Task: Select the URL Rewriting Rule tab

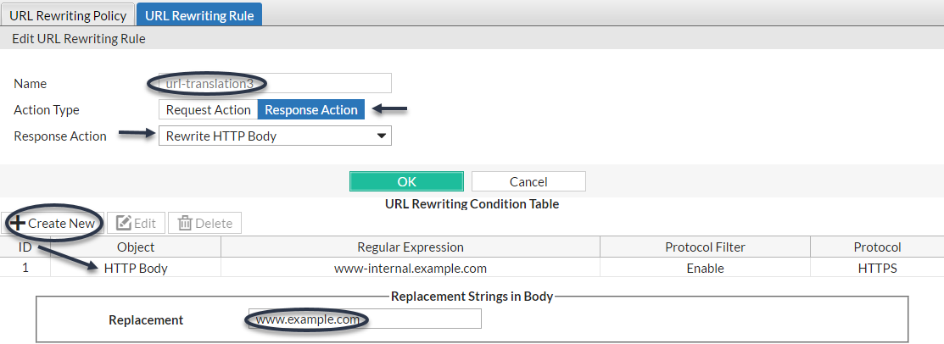Action: tap(199, 14)
